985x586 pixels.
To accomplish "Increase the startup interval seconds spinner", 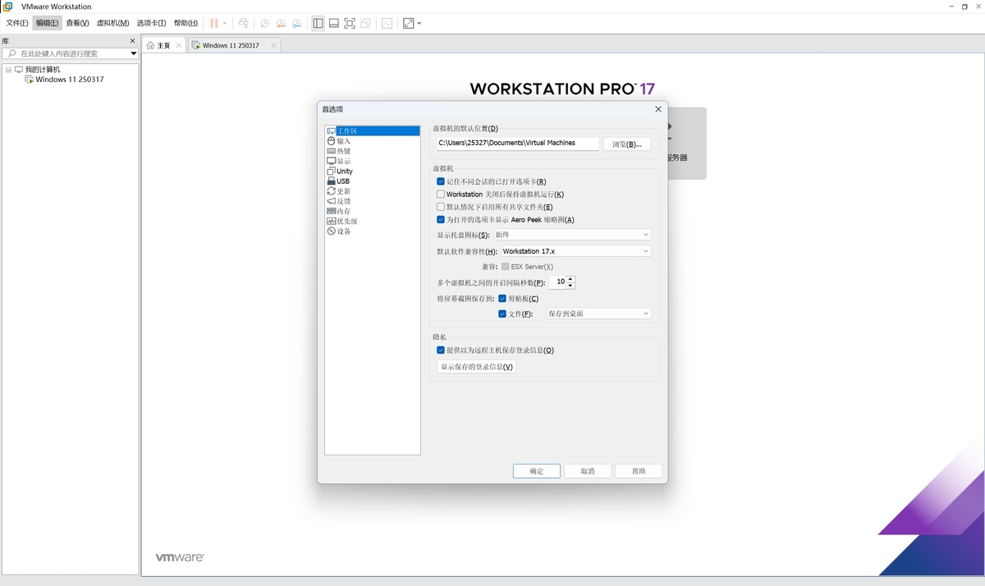I will pyautogui.click(x=570, y=278).
